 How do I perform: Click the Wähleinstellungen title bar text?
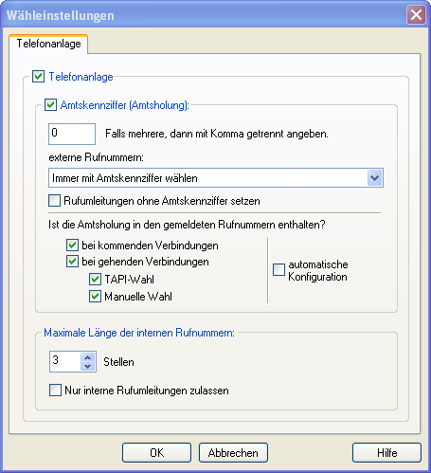pos(61,15)
